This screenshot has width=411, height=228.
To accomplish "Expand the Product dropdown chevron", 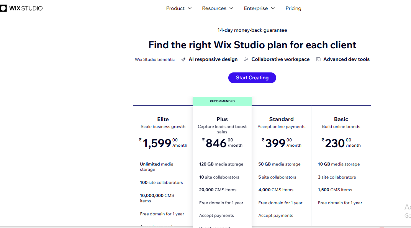I will (190, 8).
